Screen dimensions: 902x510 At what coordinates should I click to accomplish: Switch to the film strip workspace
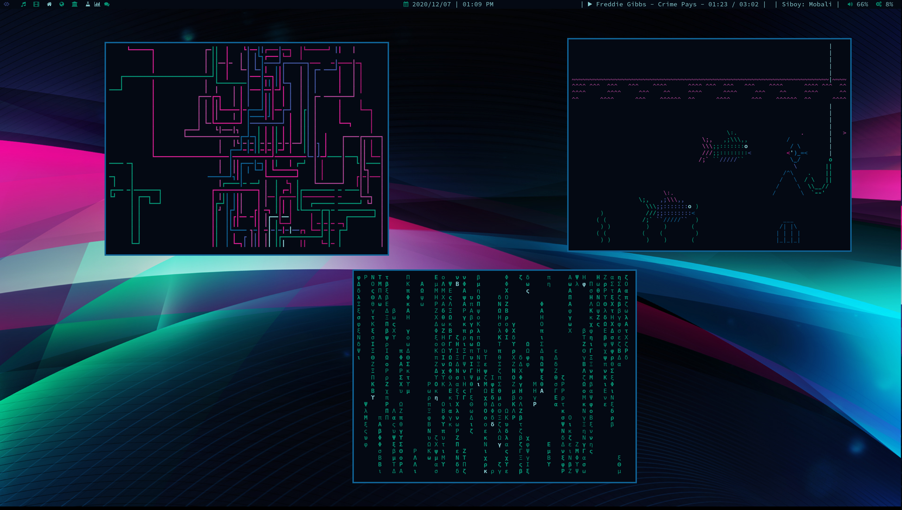pos(36,4)
